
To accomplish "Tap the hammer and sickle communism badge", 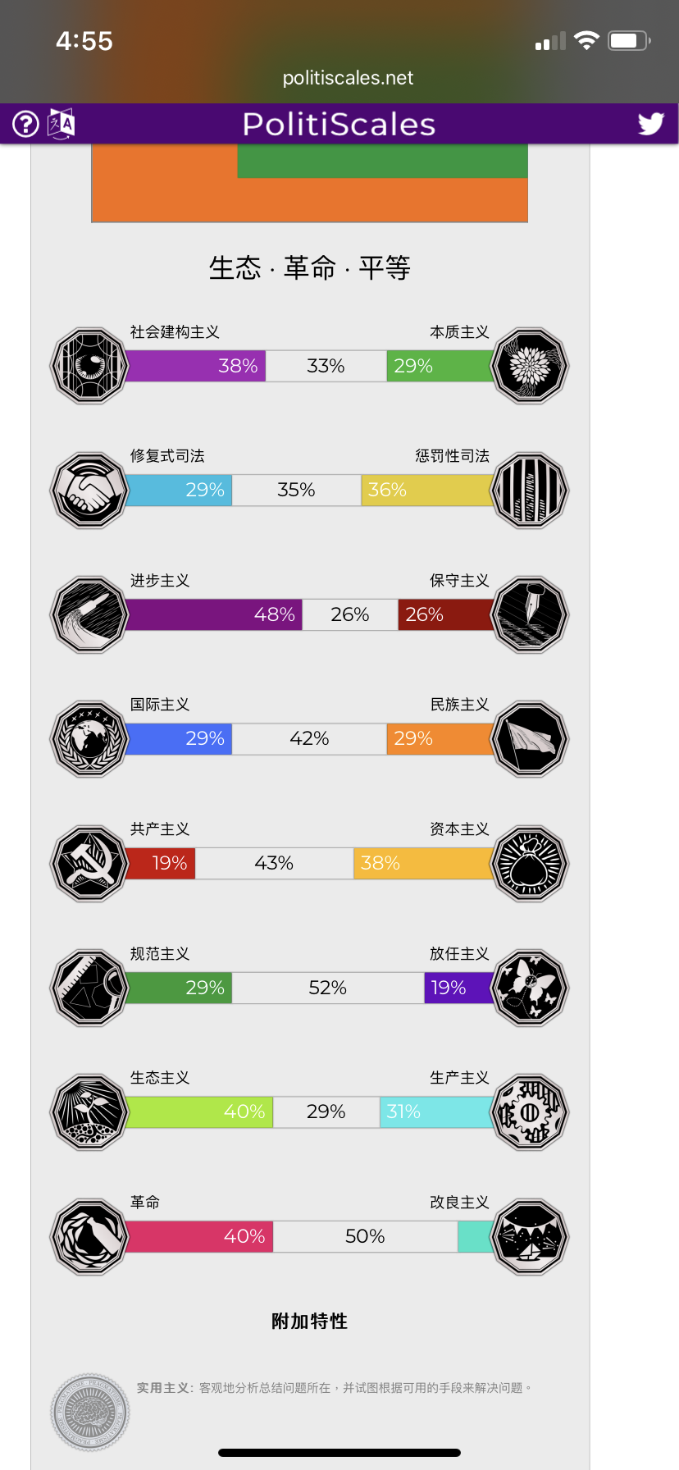I will pos(89,863).
